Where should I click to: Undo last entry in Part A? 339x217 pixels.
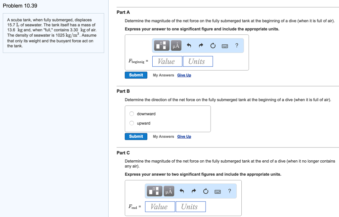189,46
